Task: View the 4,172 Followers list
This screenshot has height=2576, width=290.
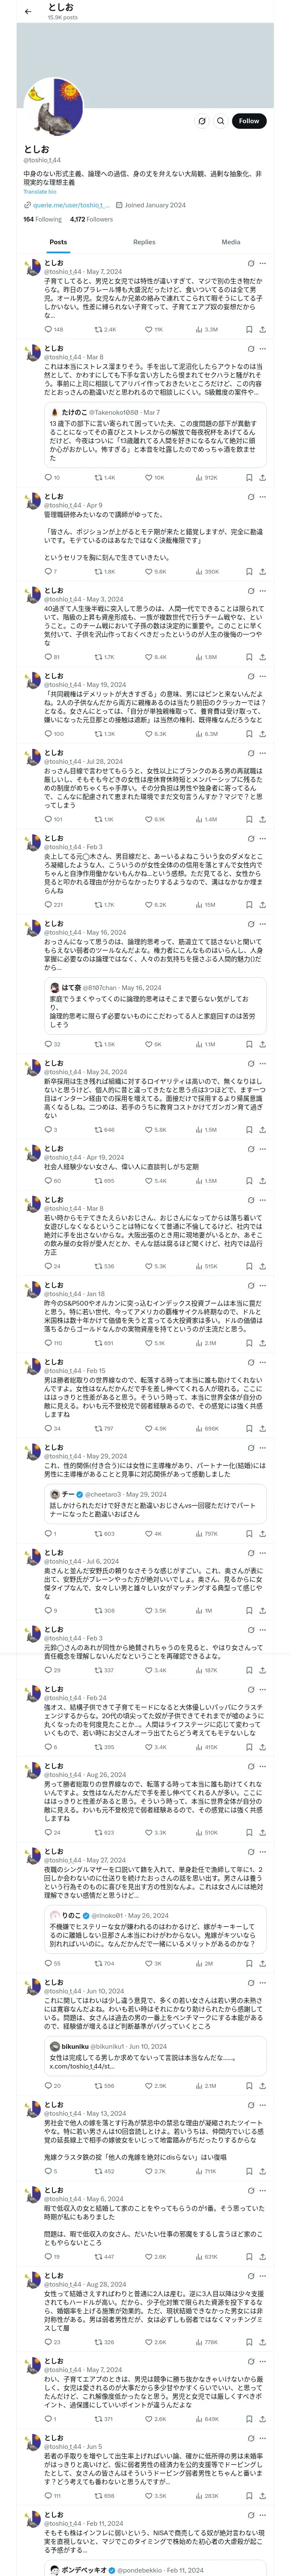Action: 91,219
